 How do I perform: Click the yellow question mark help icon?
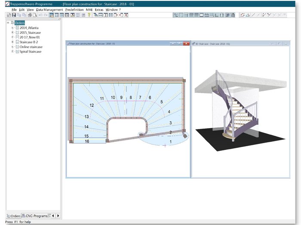pos(89,15)
